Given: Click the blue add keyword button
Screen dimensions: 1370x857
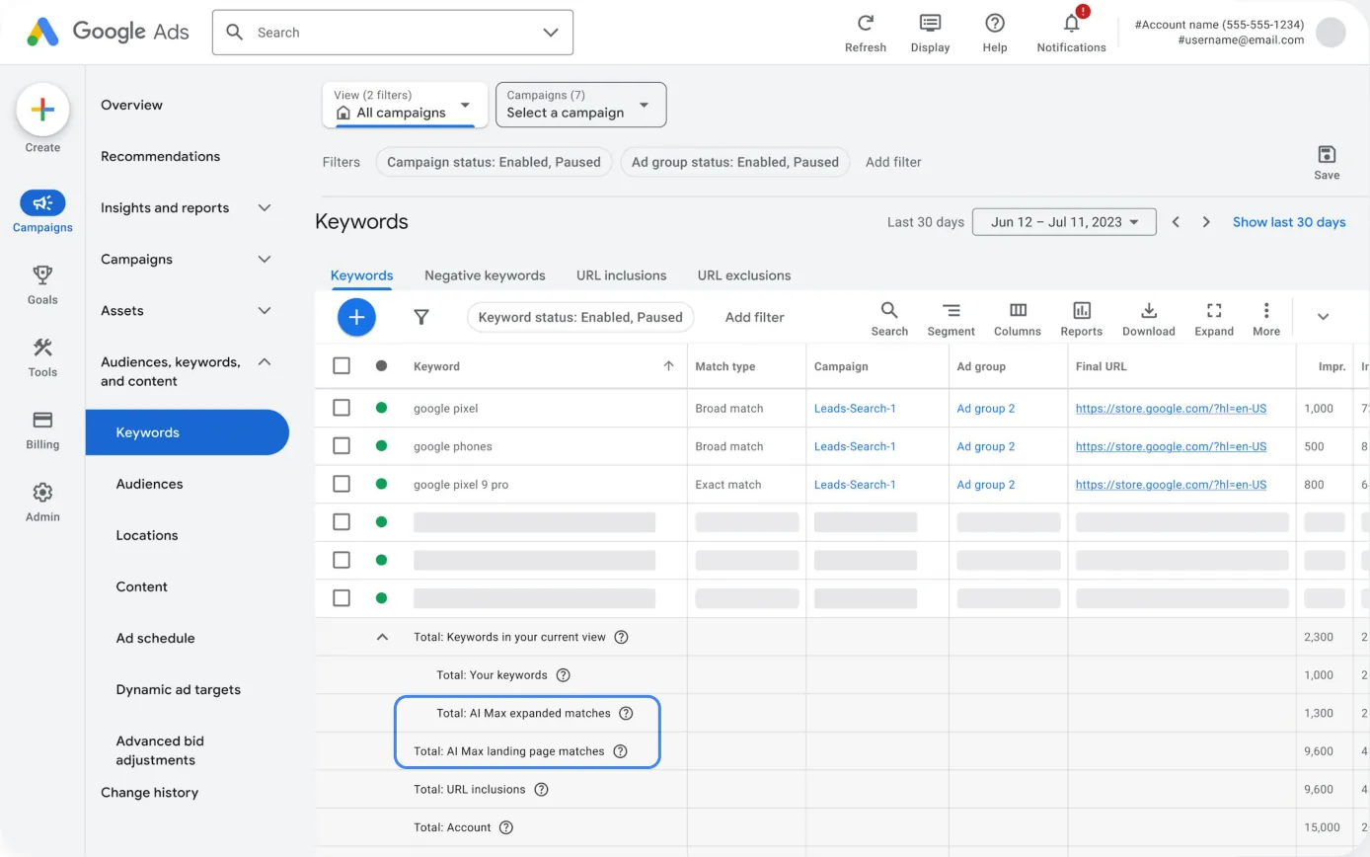Looking at the screenshot, I should 357,317.
